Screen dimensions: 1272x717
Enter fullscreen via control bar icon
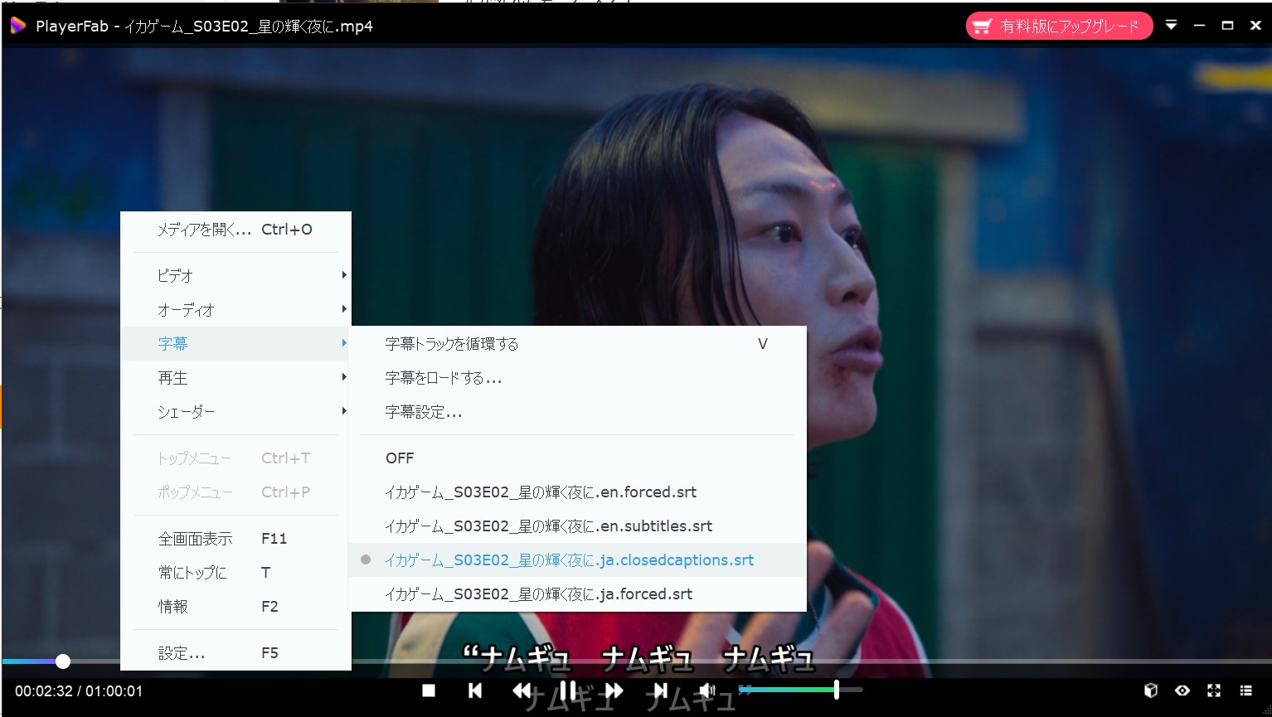pos(1214,690)
